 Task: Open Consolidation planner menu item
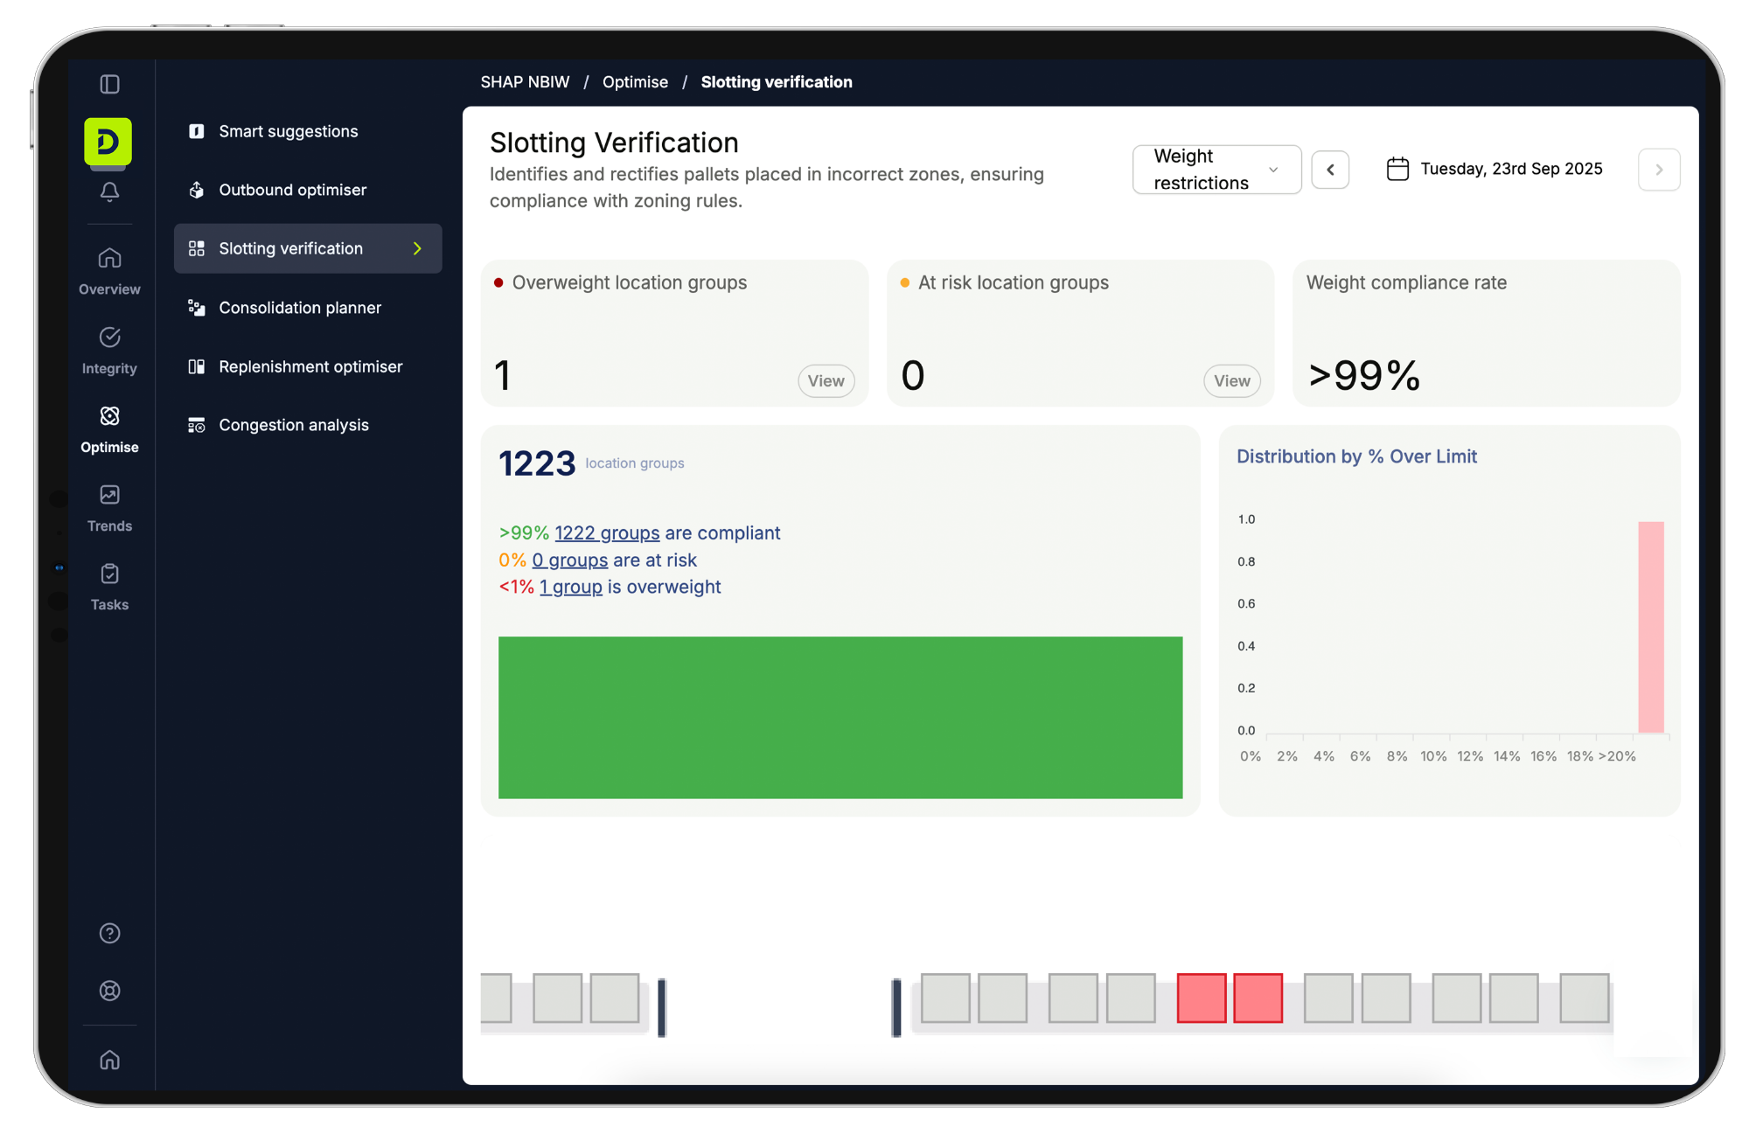click(299, 308)
